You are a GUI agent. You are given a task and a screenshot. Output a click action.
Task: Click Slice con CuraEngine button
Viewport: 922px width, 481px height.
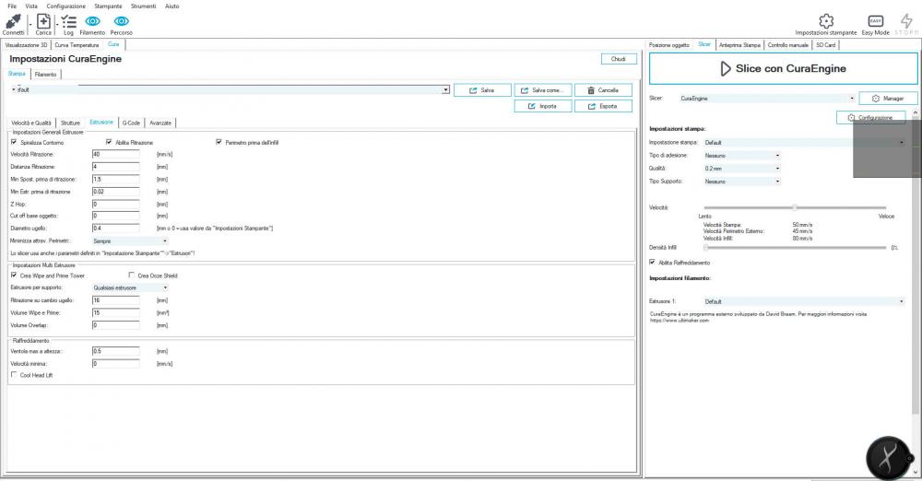pos(782,68)
